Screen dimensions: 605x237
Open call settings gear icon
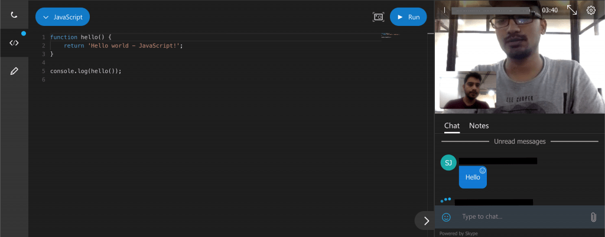[591, 11]
